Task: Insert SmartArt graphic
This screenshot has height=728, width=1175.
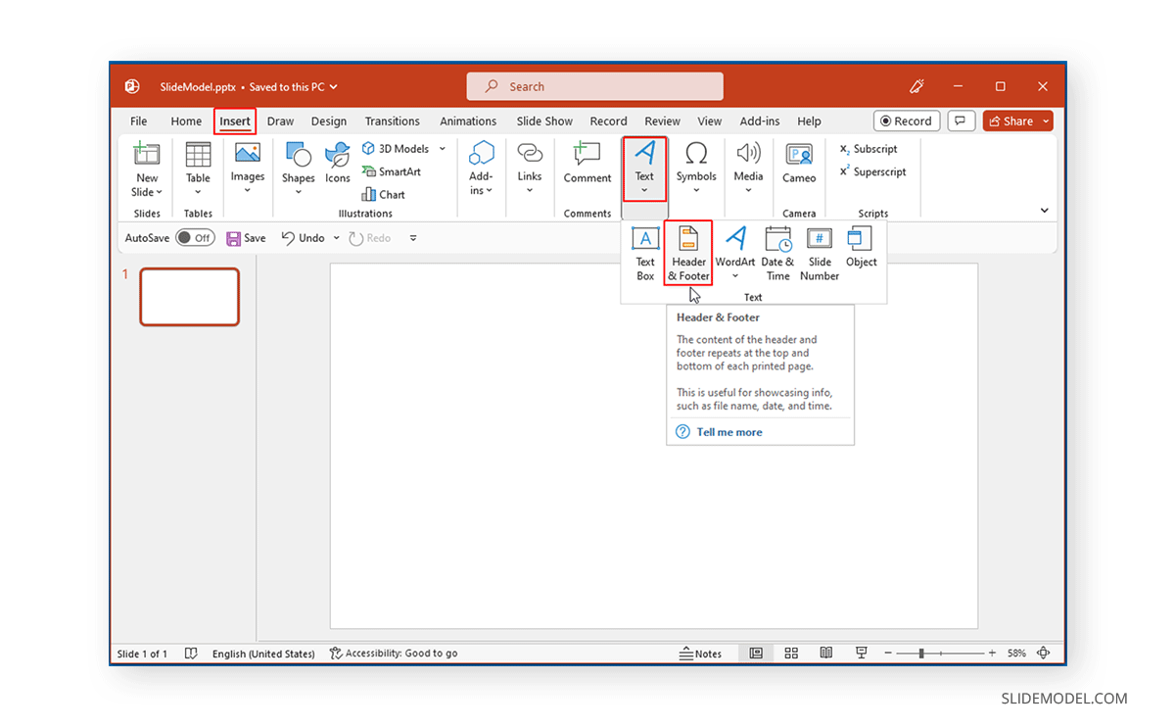Action: click(x=392, y=171)
